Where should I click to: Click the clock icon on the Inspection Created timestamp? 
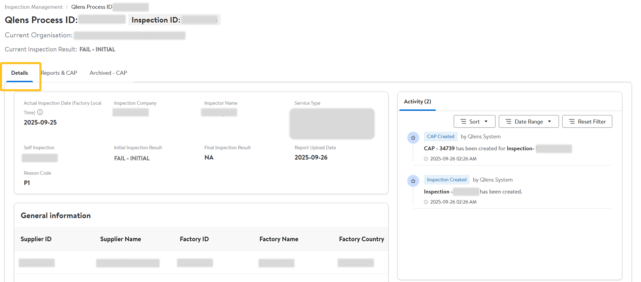[426, 202]
